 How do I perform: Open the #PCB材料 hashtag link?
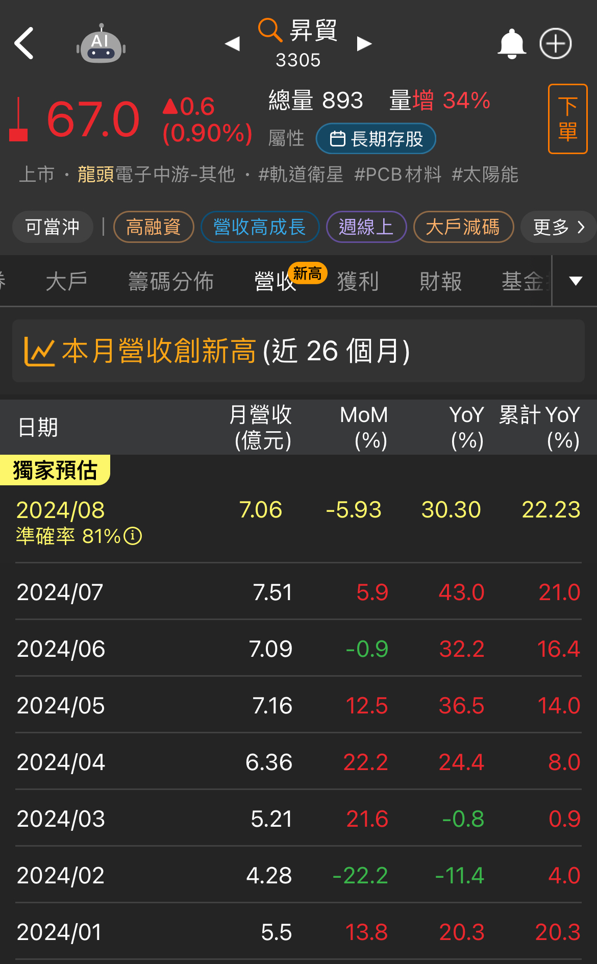pos(397,175)
